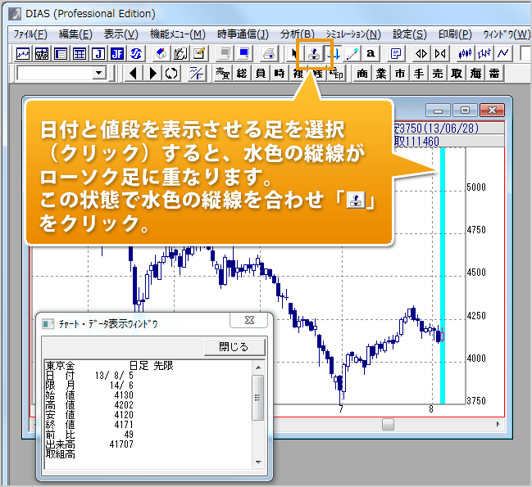The height and width of the screenshot is (487, 532).
Task: Click the refresh circular arrows icon
Action: [x=171, y=74]
